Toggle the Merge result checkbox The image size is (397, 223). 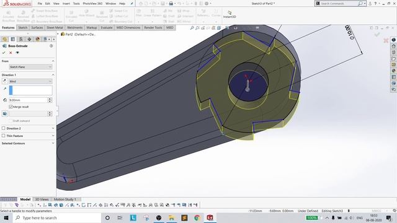point(11,107)
